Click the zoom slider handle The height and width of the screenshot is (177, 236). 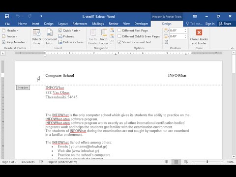(207, 162)
